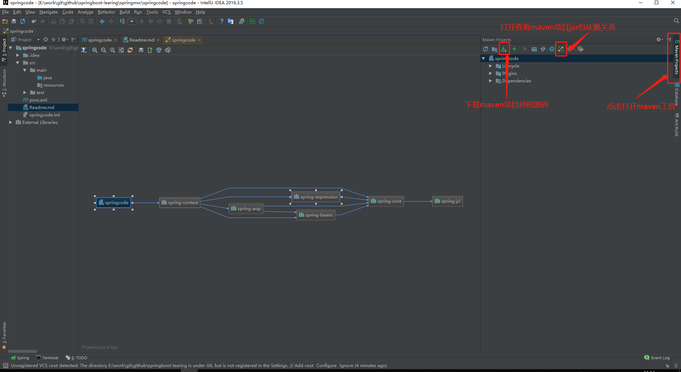Viewport: 681px width, 372px height.
Task: Toggle Skip Tests mode in Maven panel
Action: [552, 49]
